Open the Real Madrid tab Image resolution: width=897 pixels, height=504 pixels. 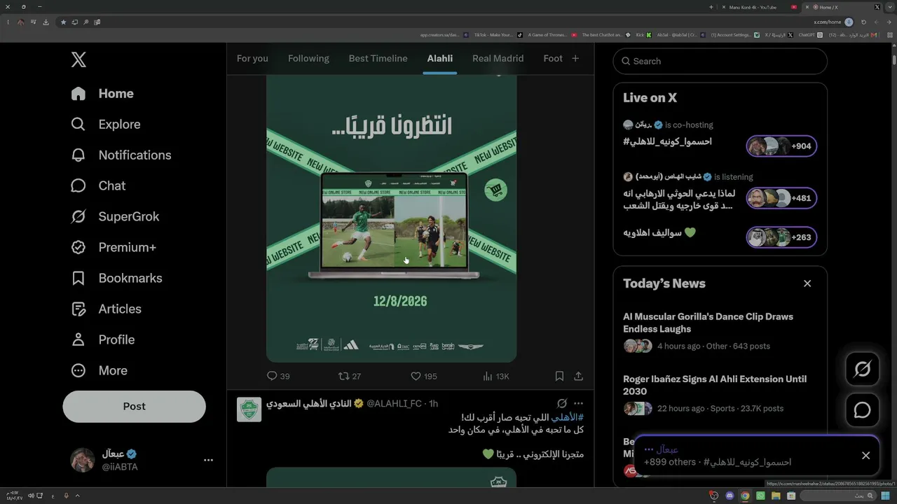[x=498, y=59]
